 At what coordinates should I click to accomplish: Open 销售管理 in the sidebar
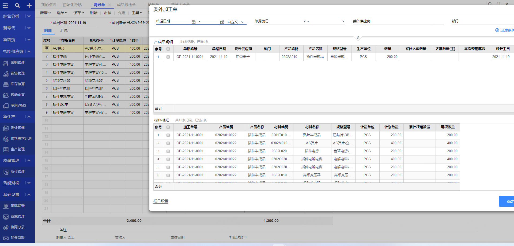pos(17,73)
